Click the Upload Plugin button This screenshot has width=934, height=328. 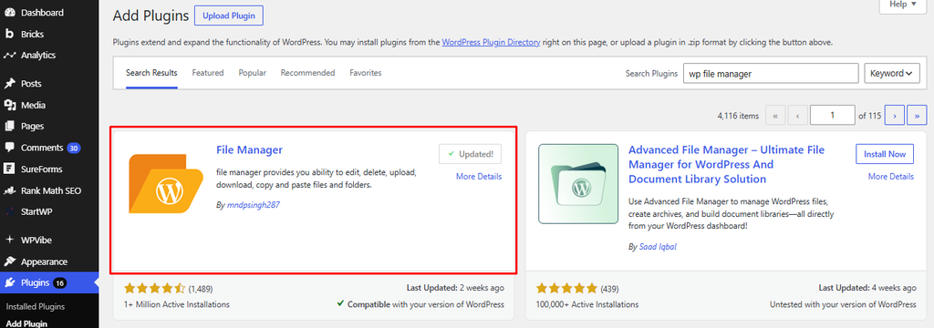pyautogui.click(x=229, y=16)
